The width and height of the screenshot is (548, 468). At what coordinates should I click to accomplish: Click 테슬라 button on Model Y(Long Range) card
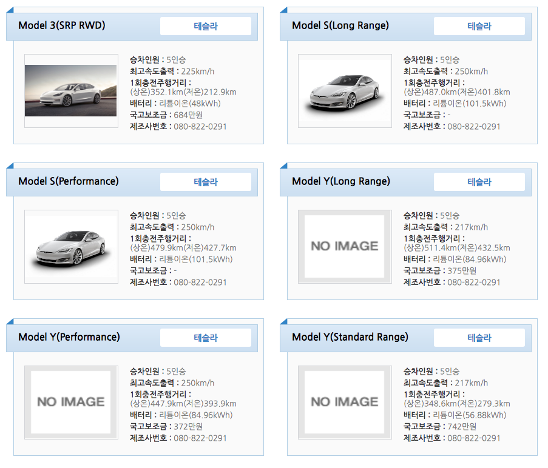pos(479,182)
